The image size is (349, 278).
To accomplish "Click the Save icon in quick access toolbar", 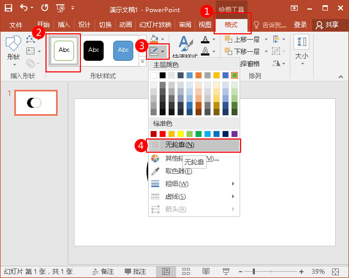I will (x=10, y=8).
